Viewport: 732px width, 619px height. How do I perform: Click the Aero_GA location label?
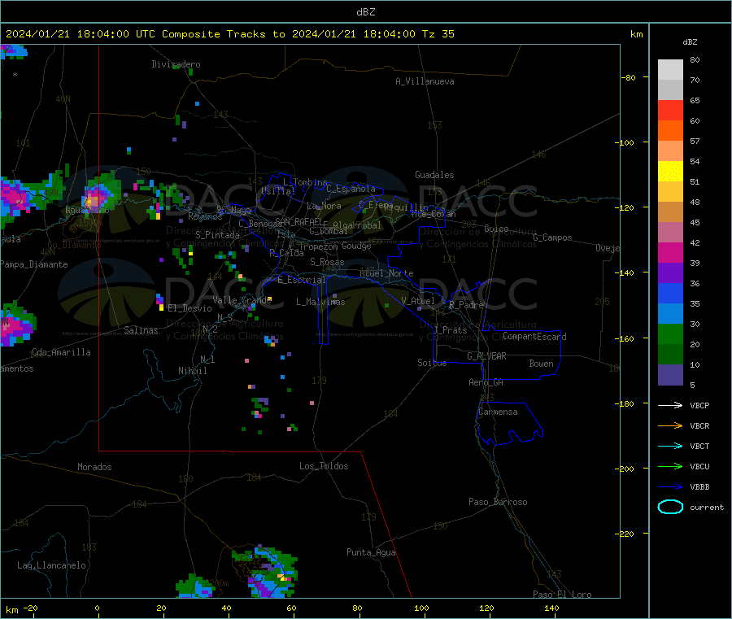tap(486, 382)
